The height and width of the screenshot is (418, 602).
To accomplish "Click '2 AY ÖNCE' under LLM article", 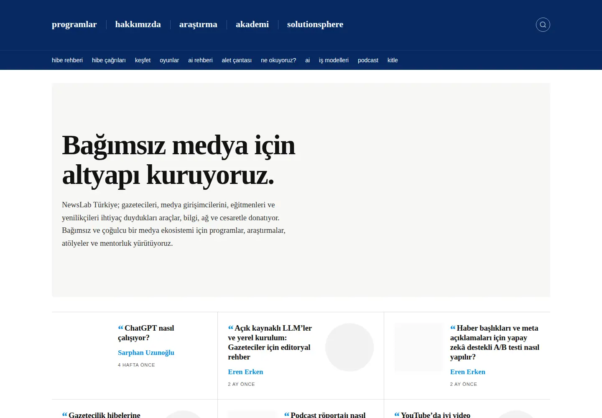I will (x=241, y=384).
